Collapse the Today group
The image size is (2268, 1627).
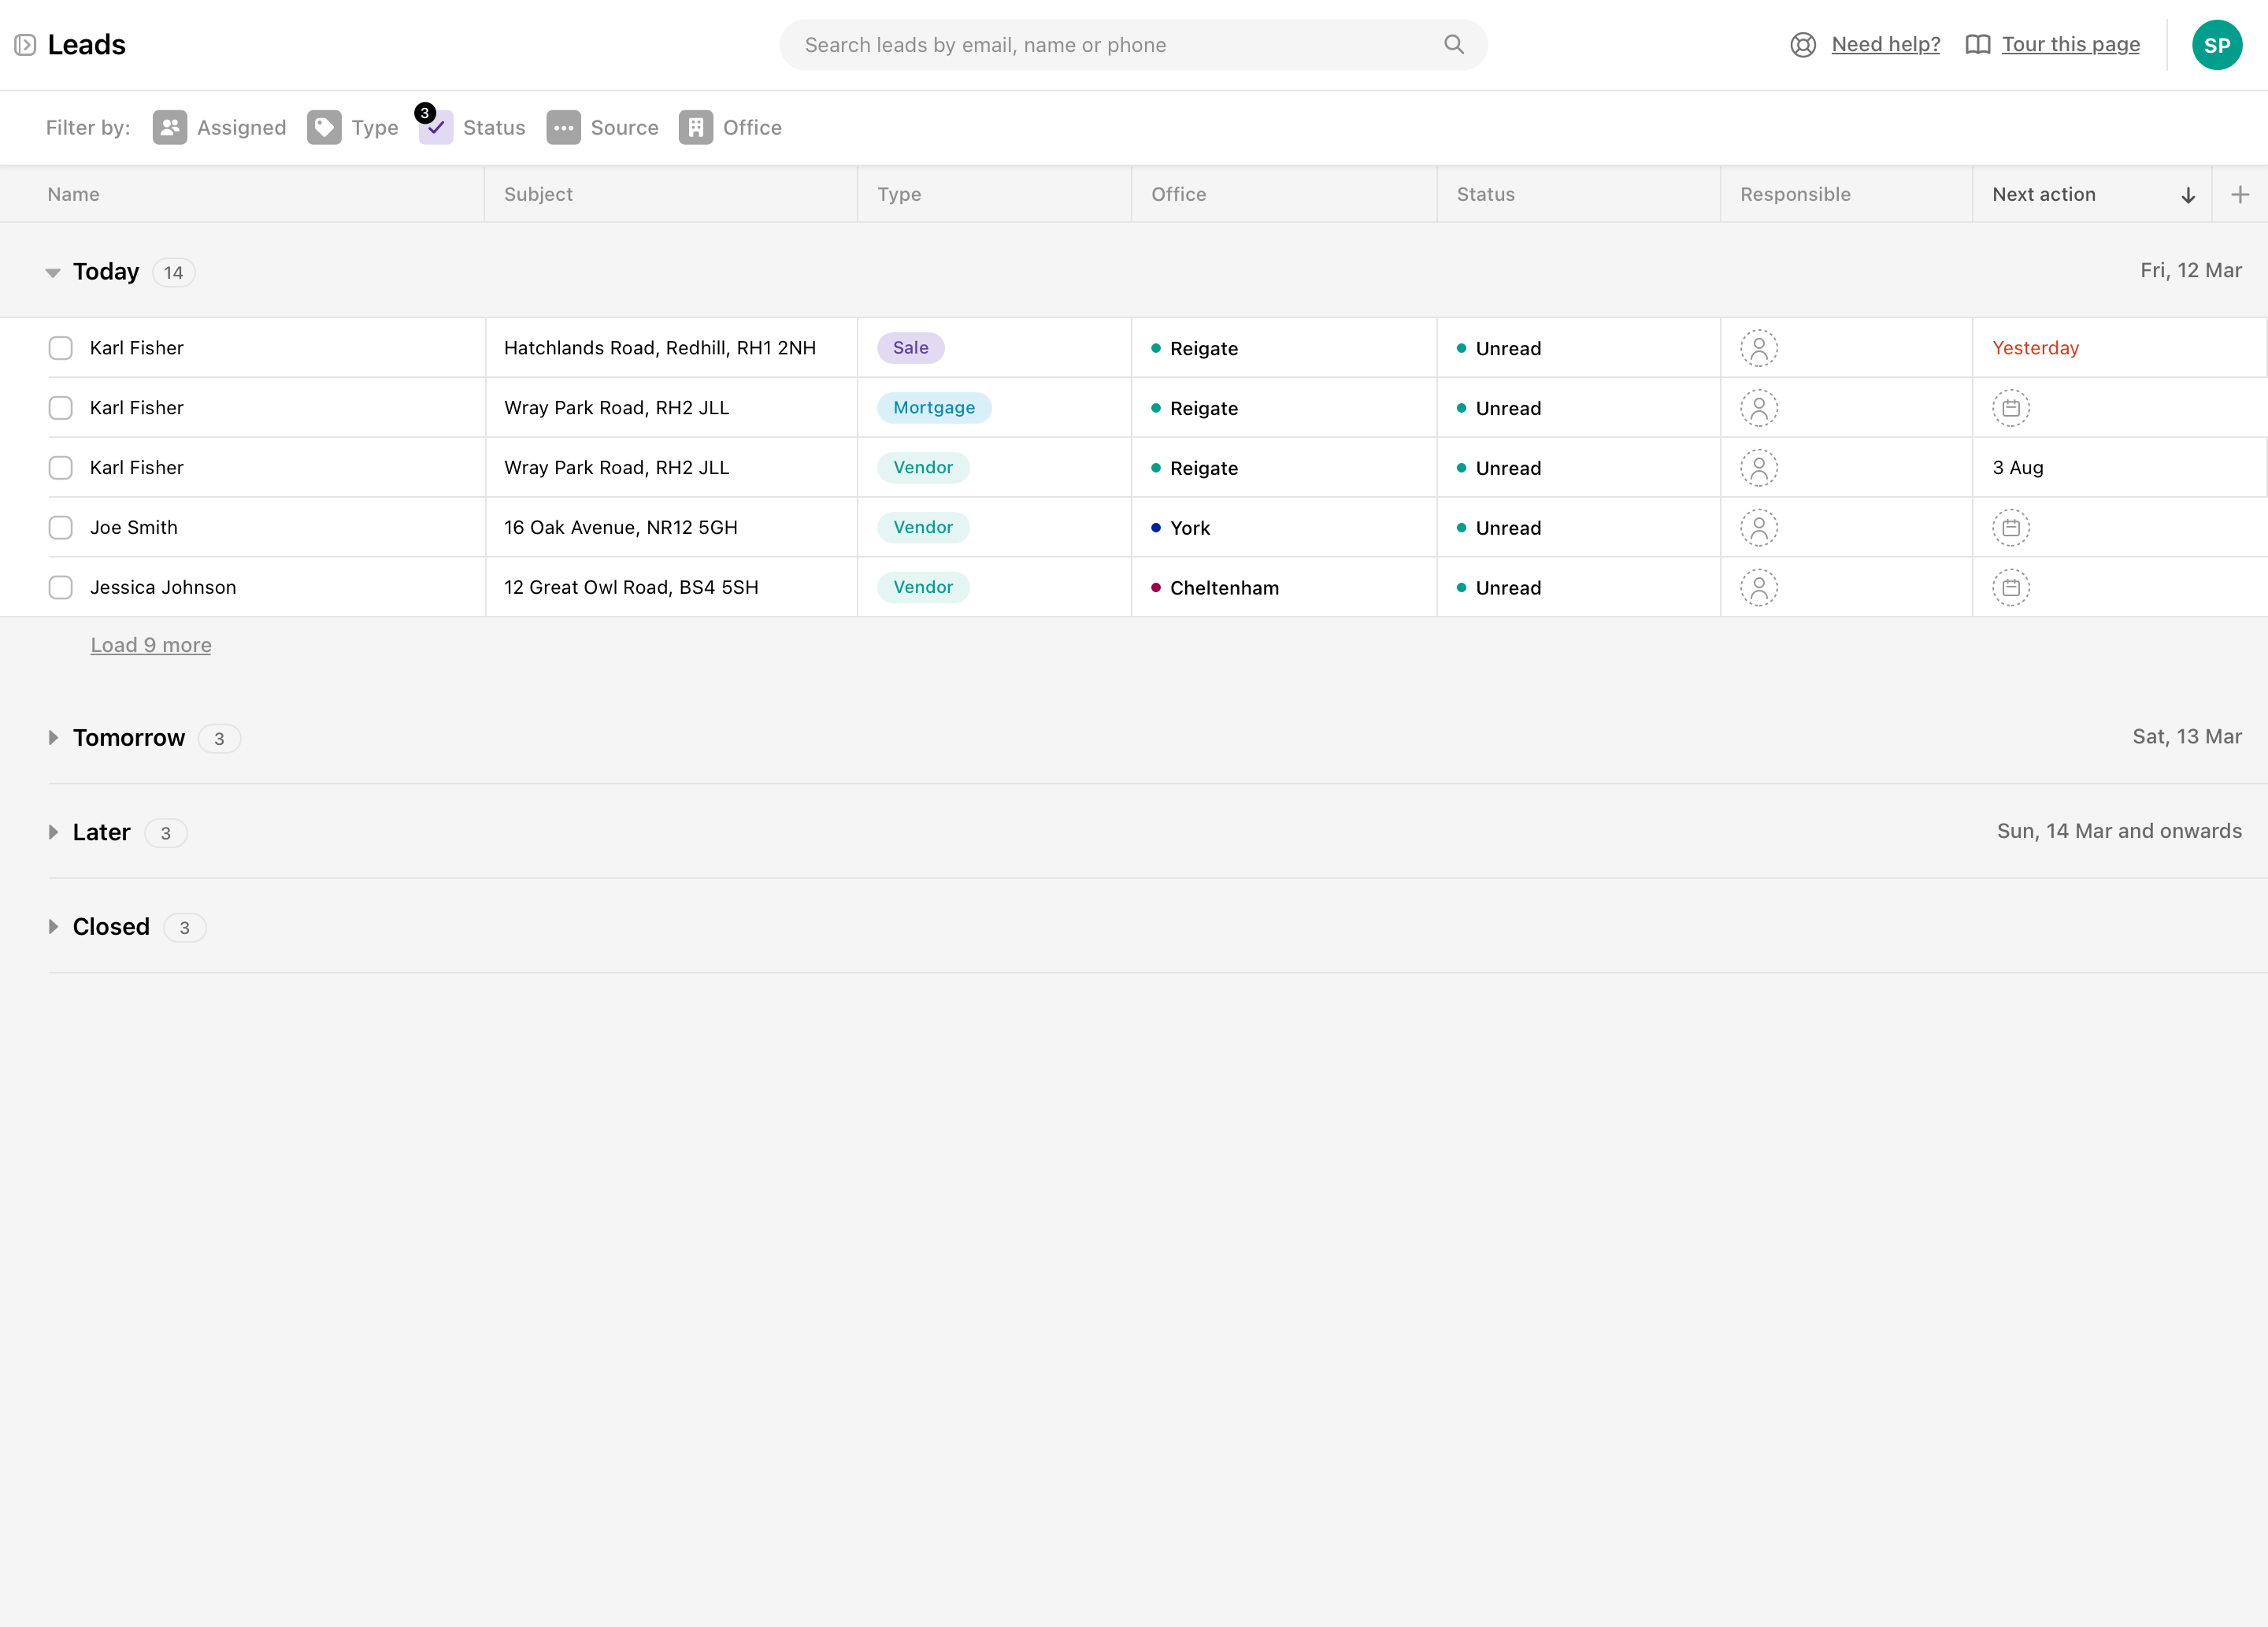[x=53, y=272]
